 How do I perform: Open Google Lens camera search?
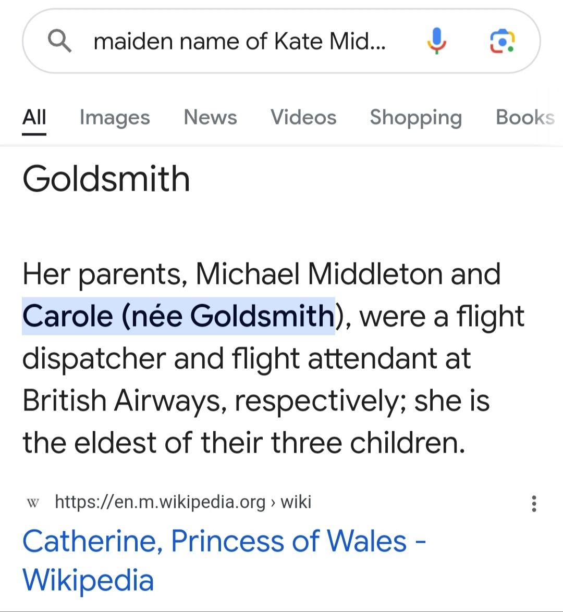tap(502, 41)
